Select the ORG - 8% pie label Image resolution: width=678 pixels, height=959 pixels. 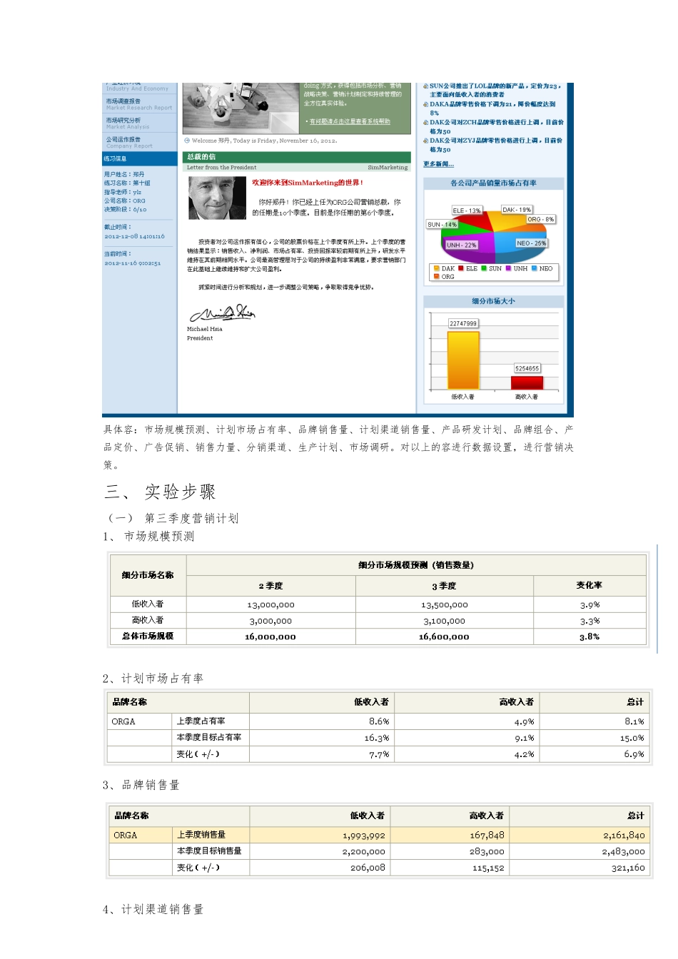pyautogui.click(x=540, y=219)
